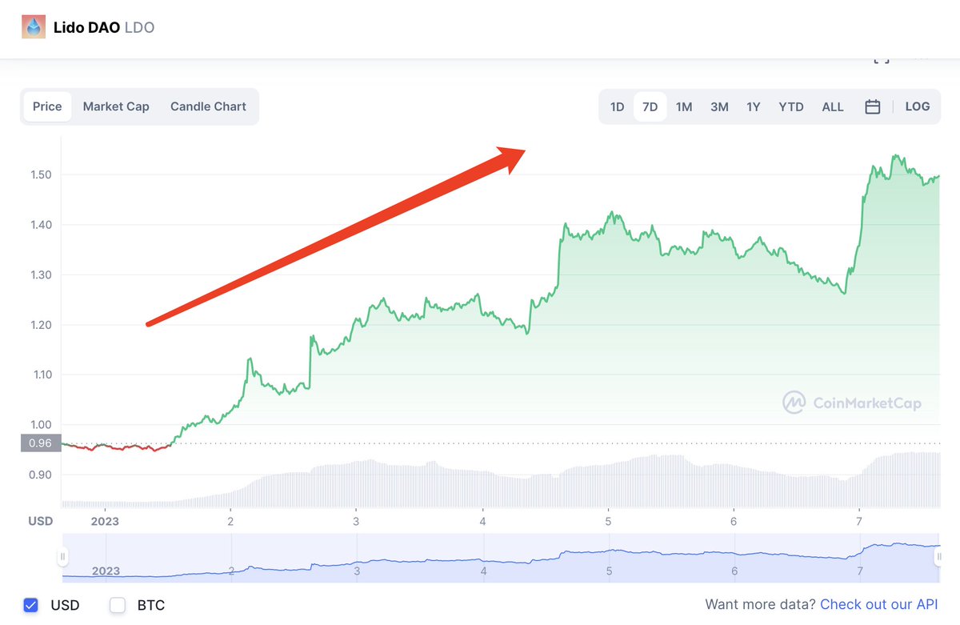Switch to the Market Cap tab
This screenshot has height=625, width=960.
coord(116,106)
